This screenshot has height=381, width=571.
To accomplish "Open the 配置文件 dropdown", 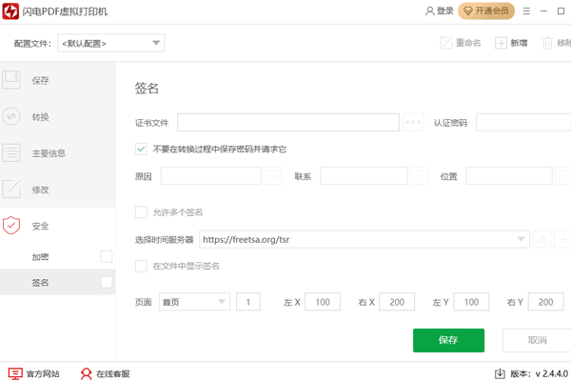I will click(x=111, y=44).
